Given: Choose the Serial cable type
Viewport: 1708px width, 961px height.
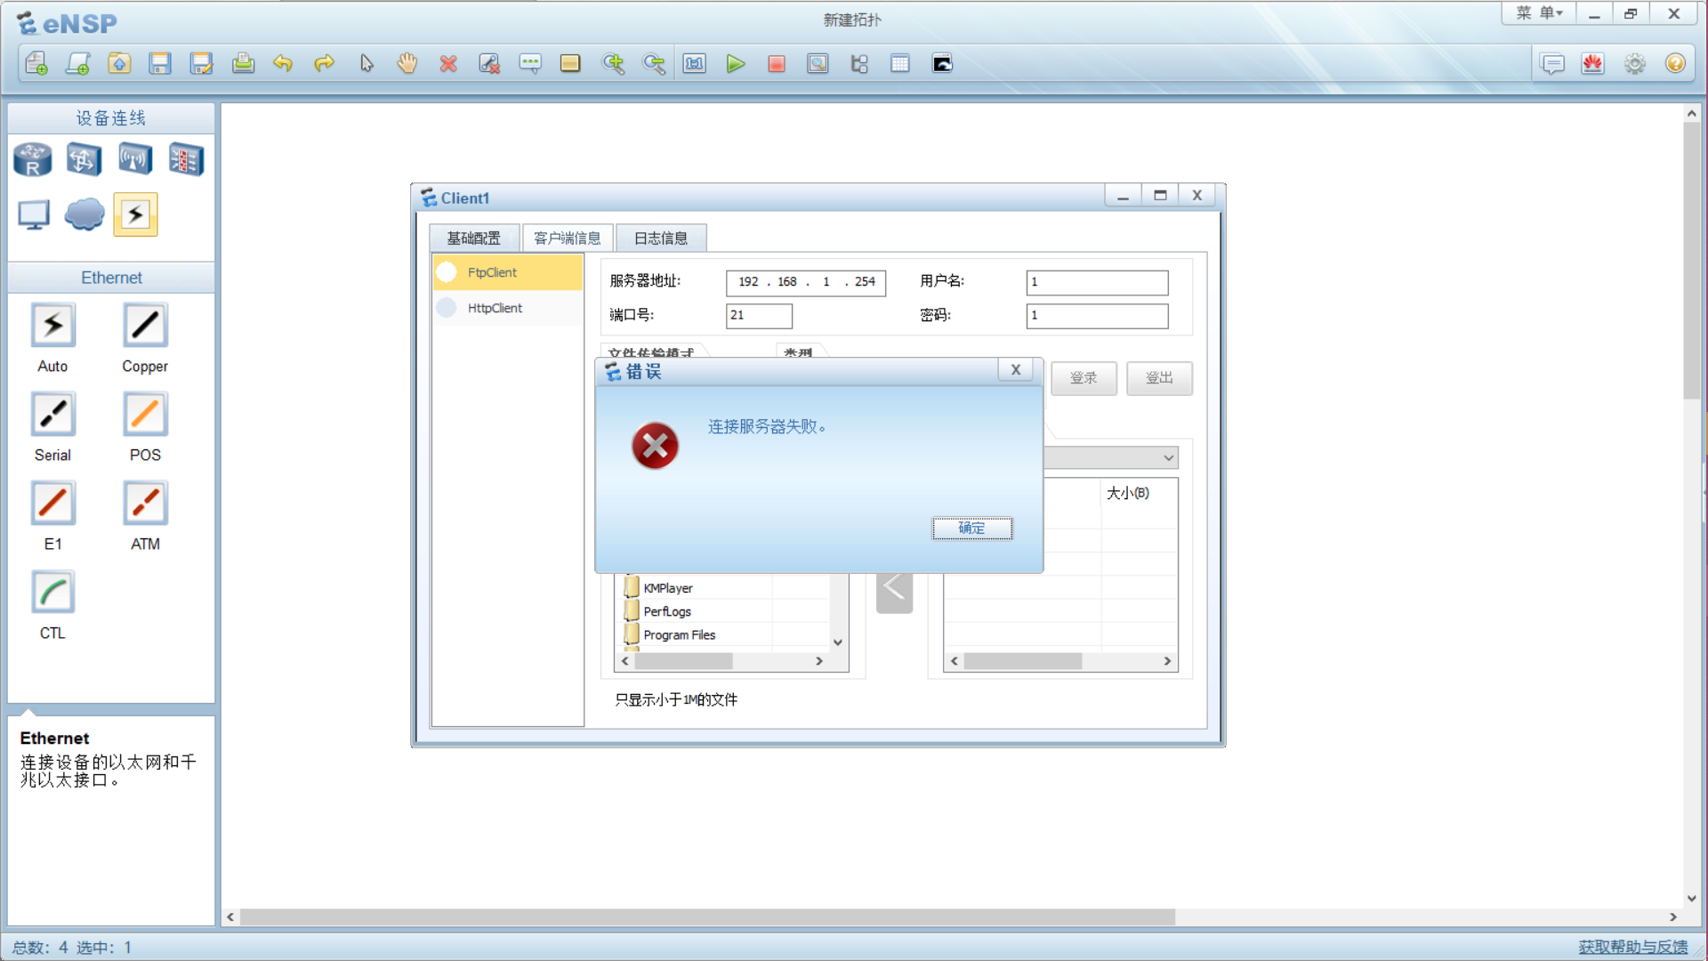Looking at the screenshot, I should tap(52, 416).
